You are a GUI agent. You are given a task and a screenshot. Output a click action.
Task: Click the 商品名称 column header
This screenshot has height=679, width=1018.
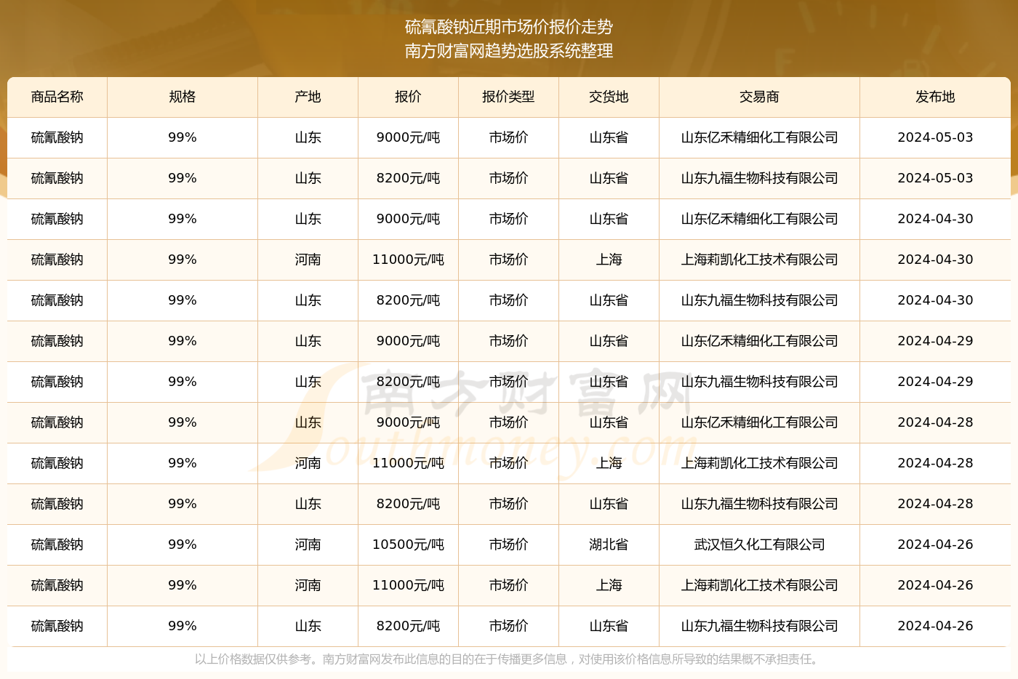(x=57, y=97)
